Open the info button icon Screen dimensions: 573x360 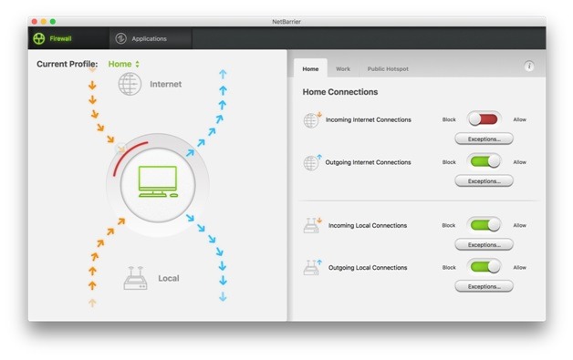coord(529,67)
